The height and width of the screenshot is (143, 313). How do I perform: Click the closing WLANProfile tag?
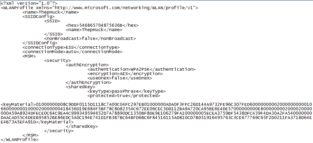point(20,140)
